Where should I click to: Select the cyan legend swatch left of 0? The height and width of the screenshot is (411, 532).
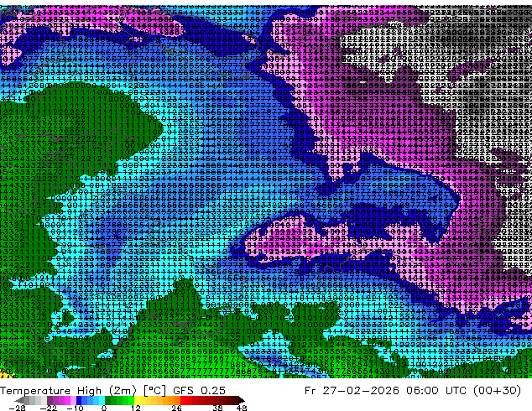click(x=102, y=400)
